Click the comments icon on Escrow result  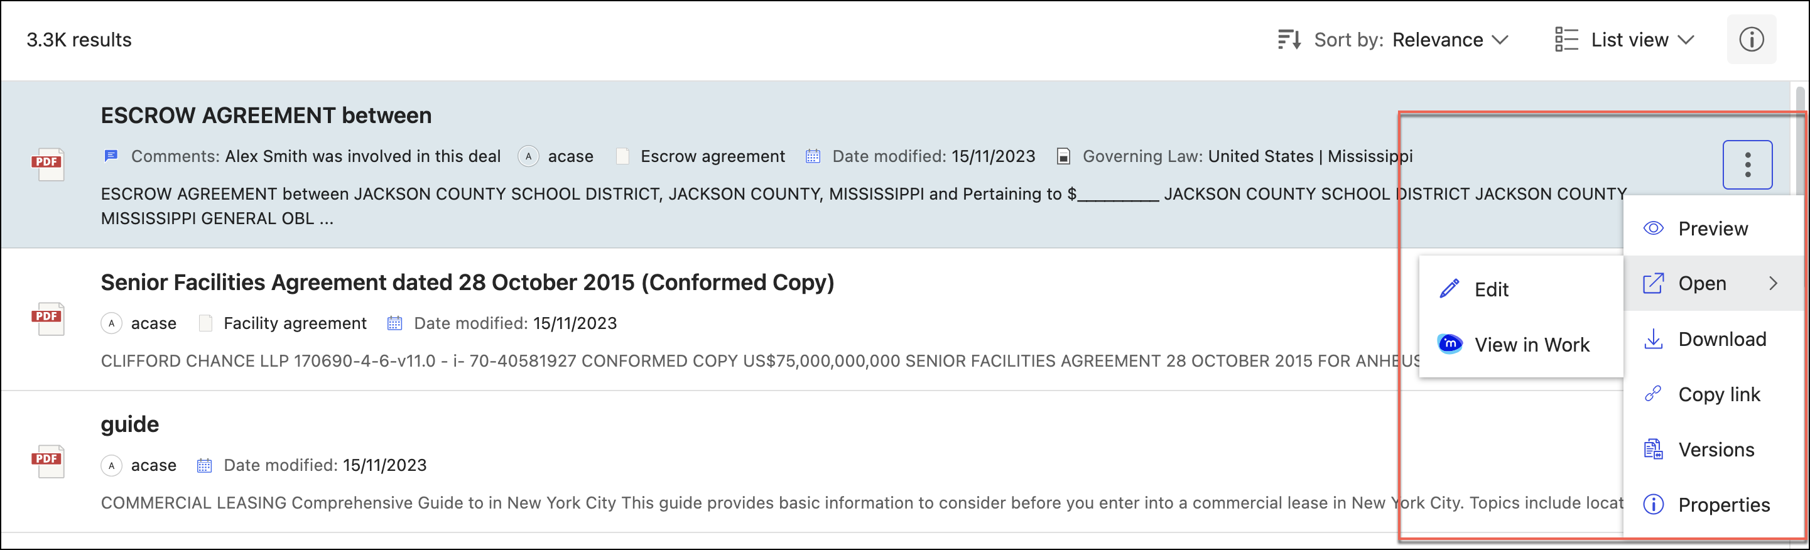point(111,156)
